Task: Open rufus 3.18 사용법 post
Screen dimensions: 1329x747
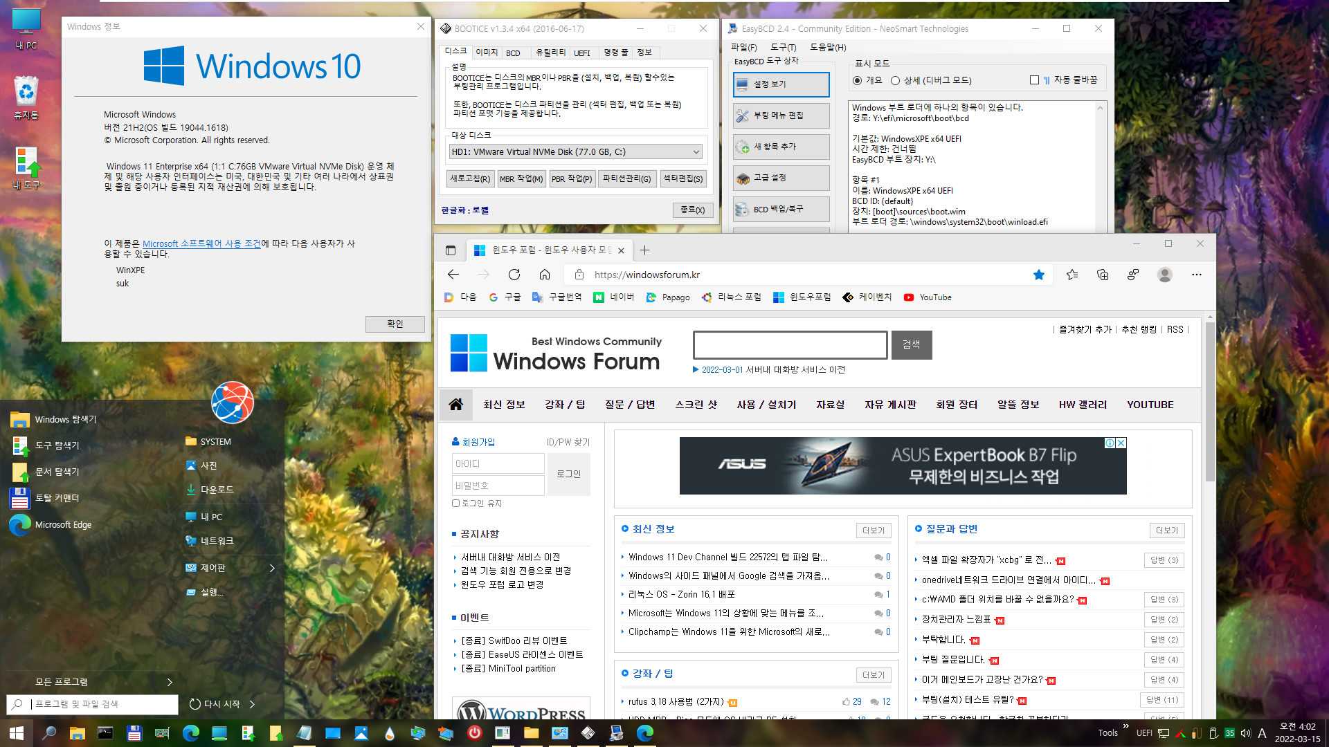Action: tap(676, 702)
